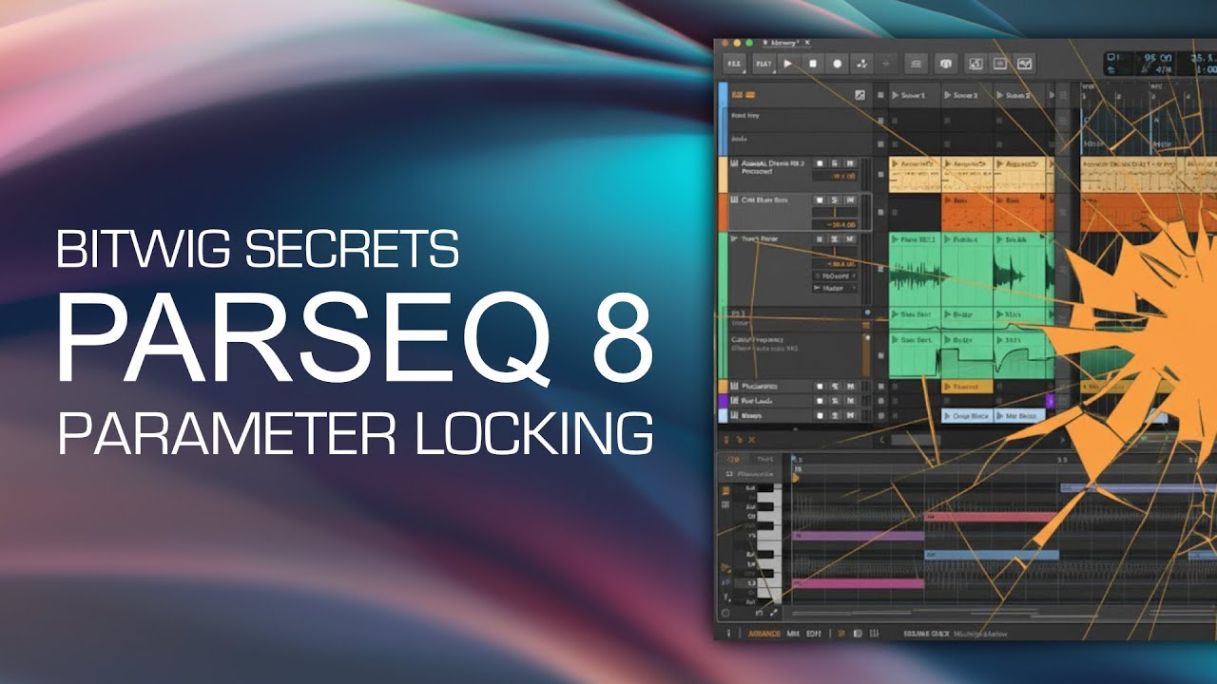Screen dimensions: 1217x684
Task: Click the waveform graph icon ending the toolbar row
Action: click(x=1024, y=64)
